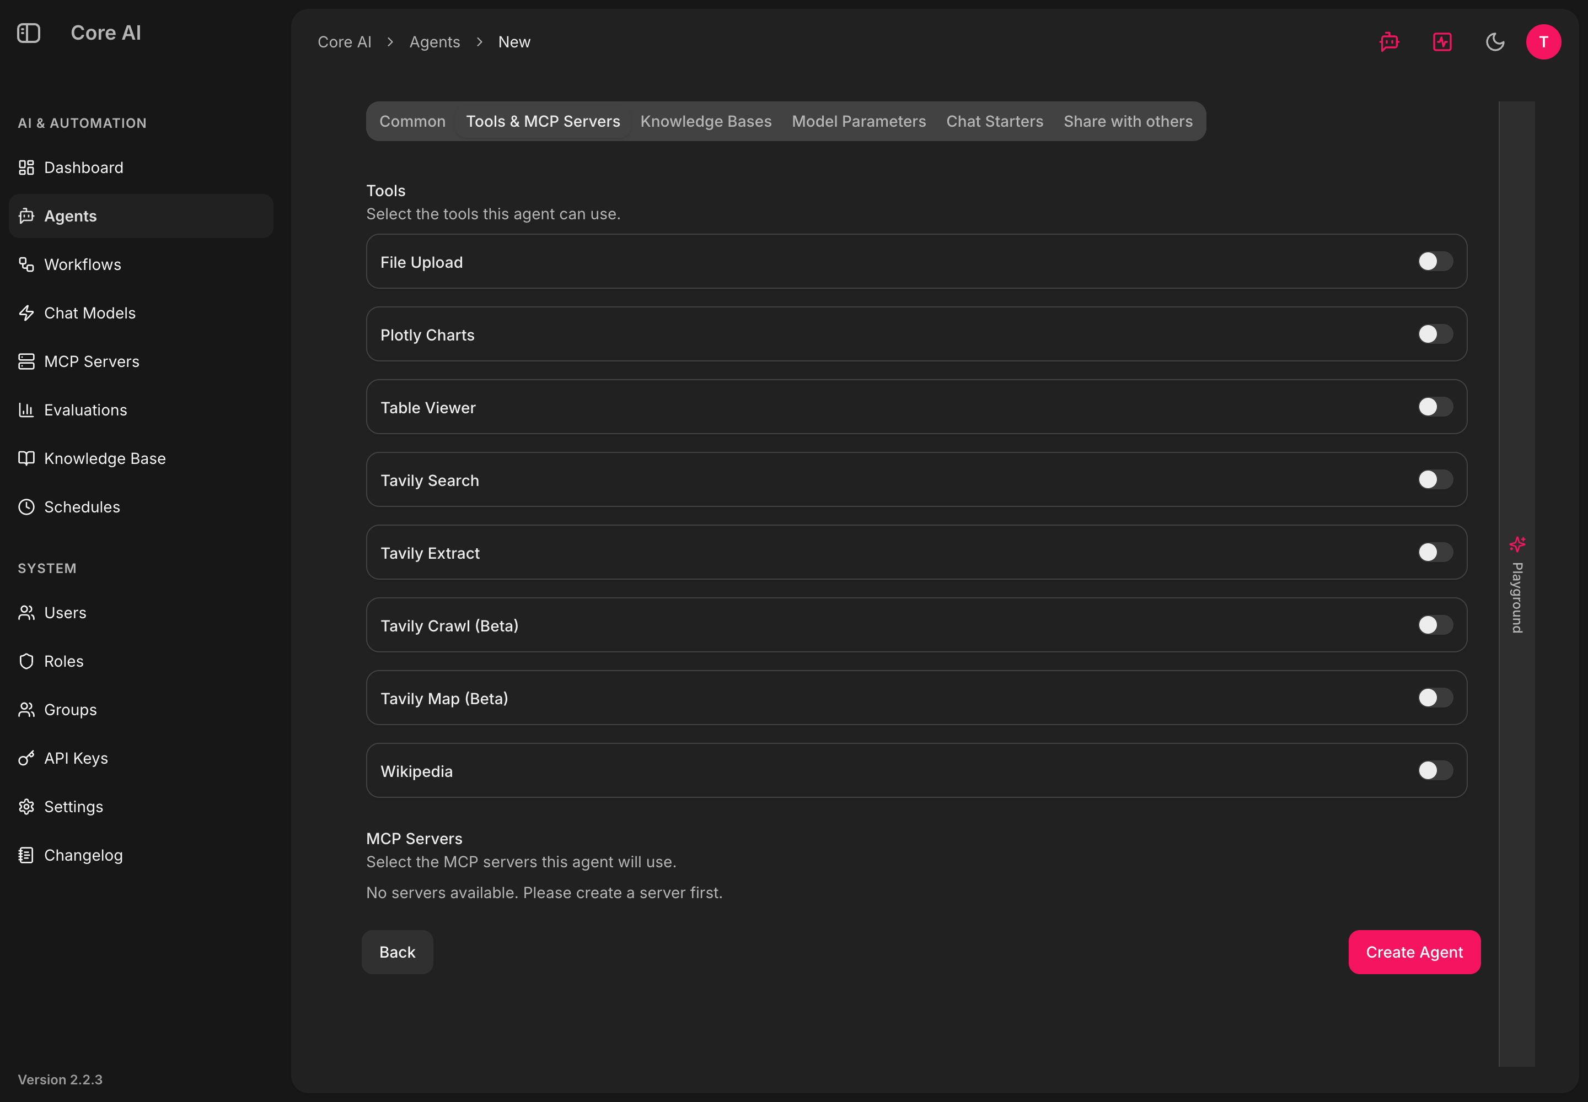This screenshot has height=1102, width=1588.
Task: Open the Schedules sidebar label
Action: [x=82, y=507]
